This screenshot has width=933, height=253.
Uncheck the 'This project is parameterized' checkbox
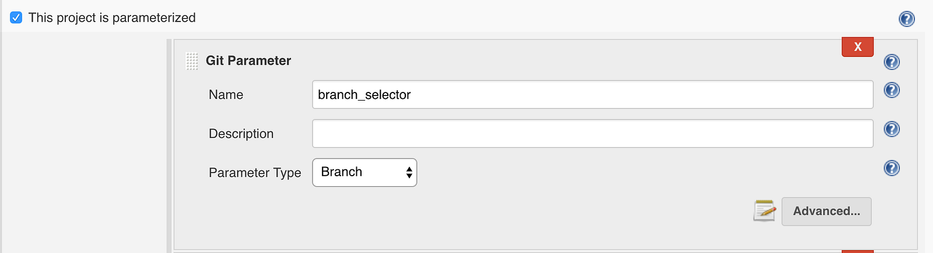click(x=16, y=17)
